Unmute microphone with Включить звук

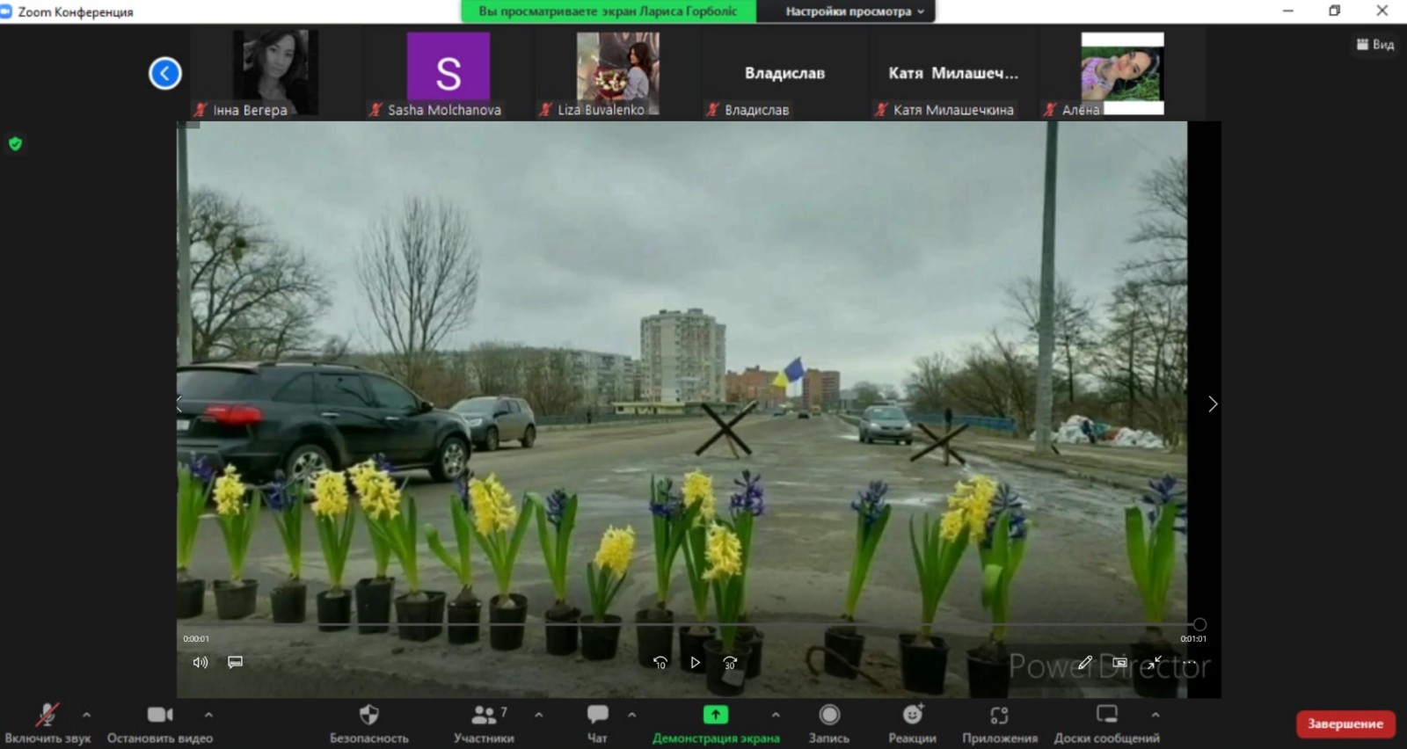[x=47, y=723]
